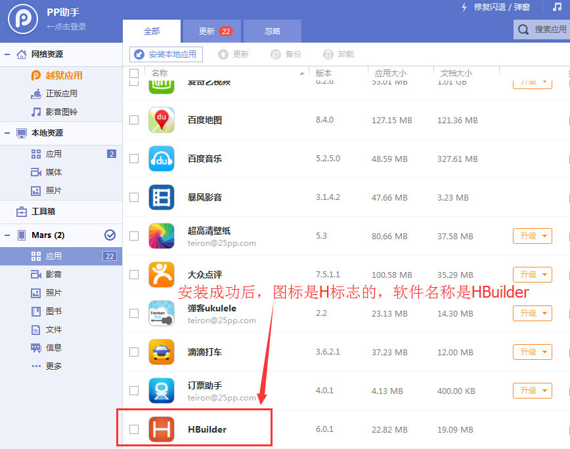Check the box for HBuilder

134,429
